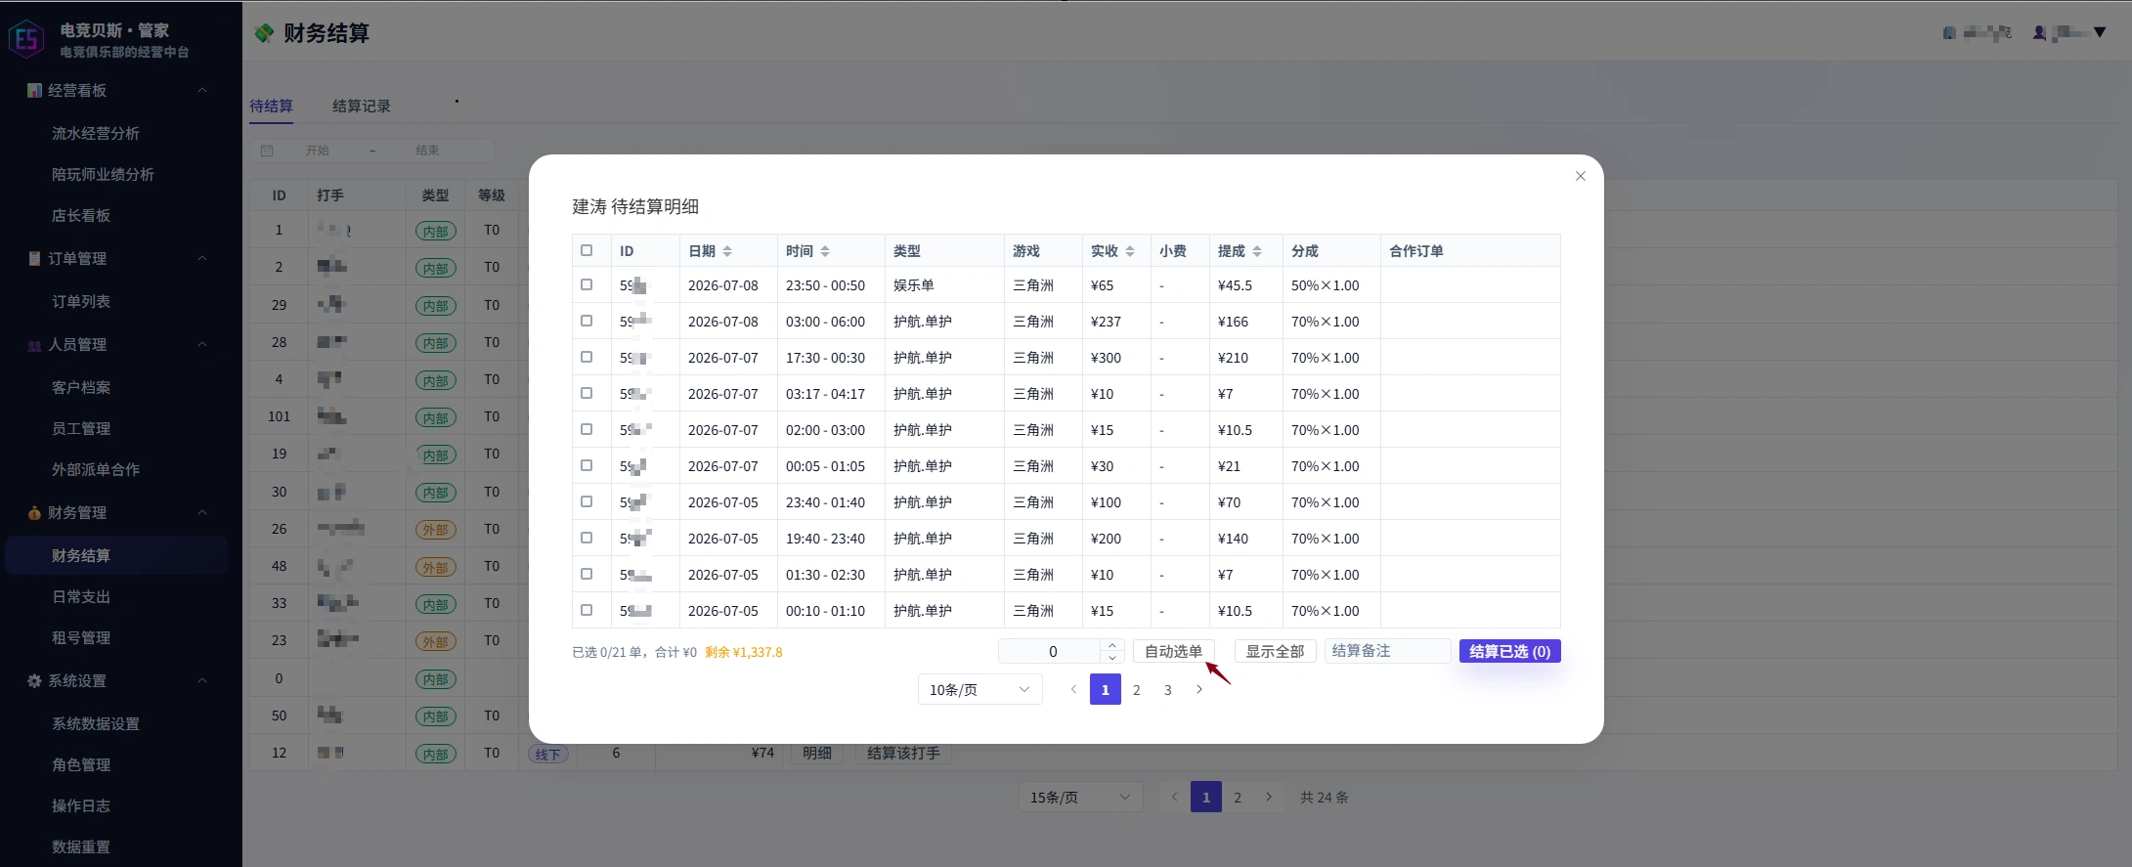Check the 2026-07-08 03:00 - 06:00 row
The image size is (2132, 867).
(587, 321)
